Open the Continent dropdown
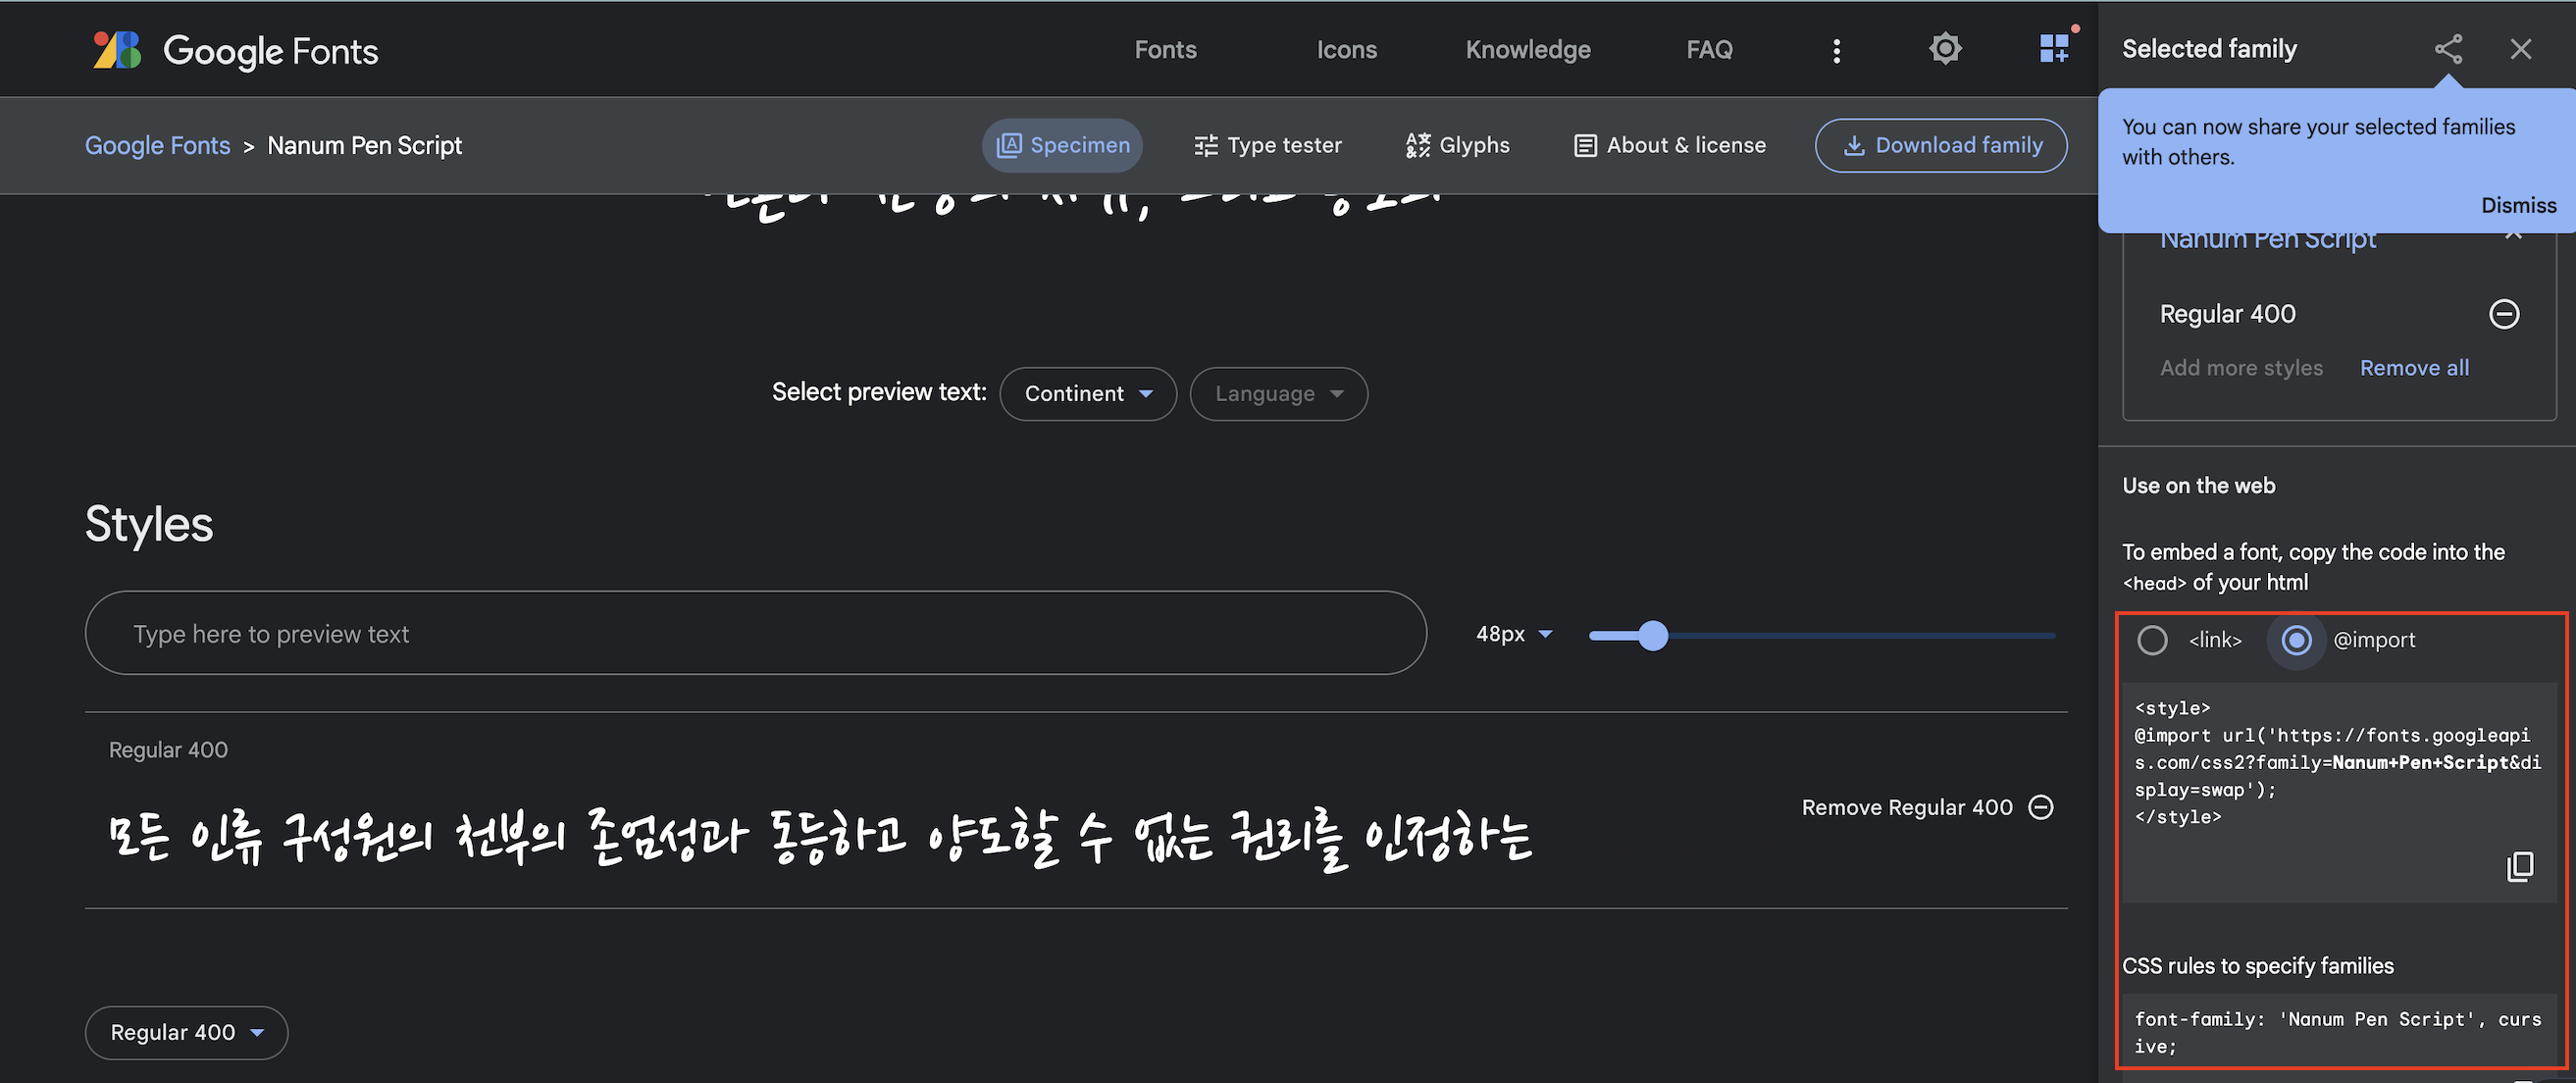Screen dimensions: 2576x1083 [x=1087, y=394]
